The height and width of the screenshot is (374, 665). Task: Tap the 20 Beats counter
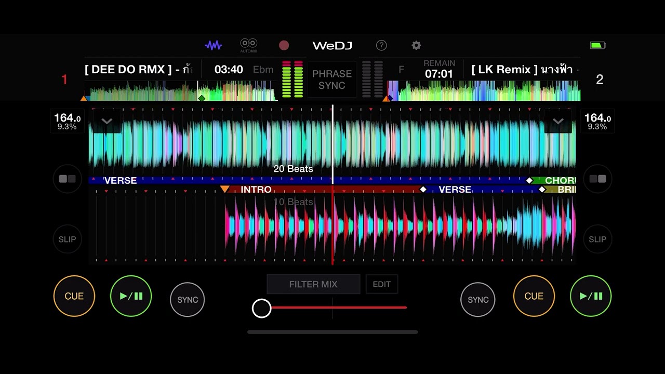coord(294,169)
